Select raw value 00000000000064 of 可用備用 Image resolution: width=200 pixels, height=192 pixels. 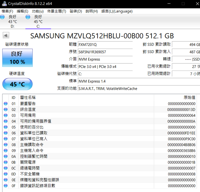click(x=182, y=116)
